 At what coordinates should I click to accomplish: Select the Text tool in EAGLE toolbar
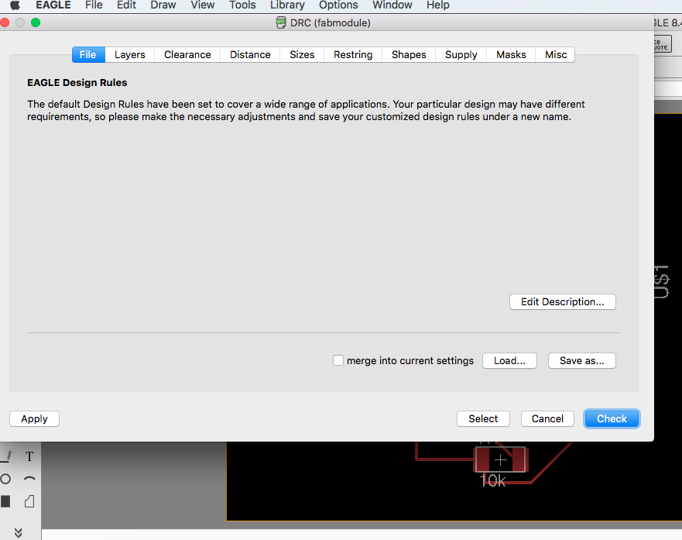click(29, 456)
